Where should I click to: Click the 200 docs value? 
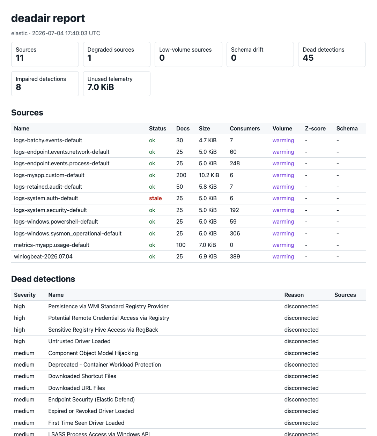point(181,175)
